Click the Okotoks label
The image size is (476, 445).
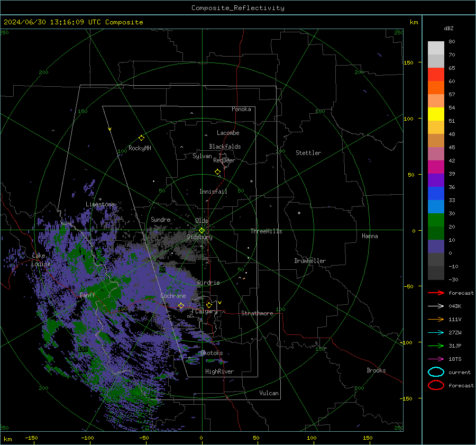pyautogui.click(x=212, y=353)
